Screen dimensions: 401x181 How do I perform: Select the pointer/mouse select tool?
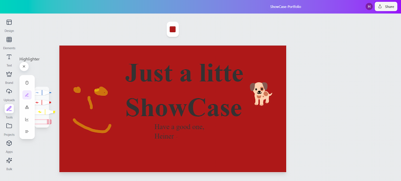(x=27, y=83)
